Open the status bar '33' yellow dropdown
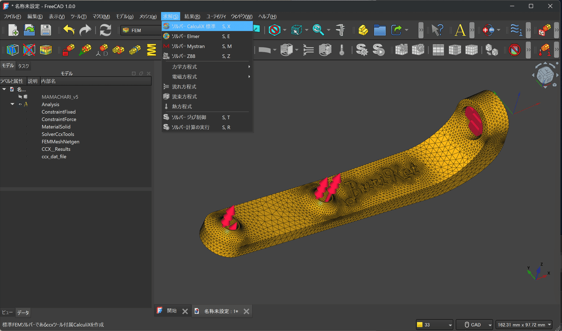 coord(434,324)
